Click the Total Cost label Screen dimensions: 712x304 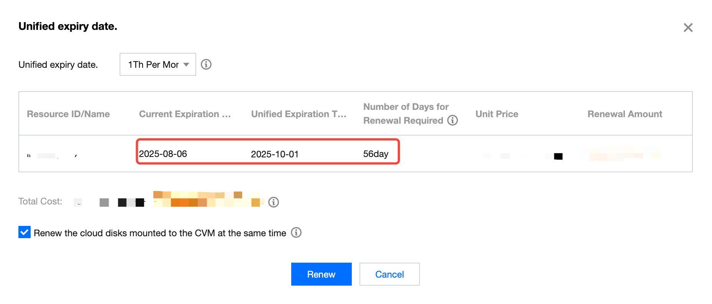point(40,201)
